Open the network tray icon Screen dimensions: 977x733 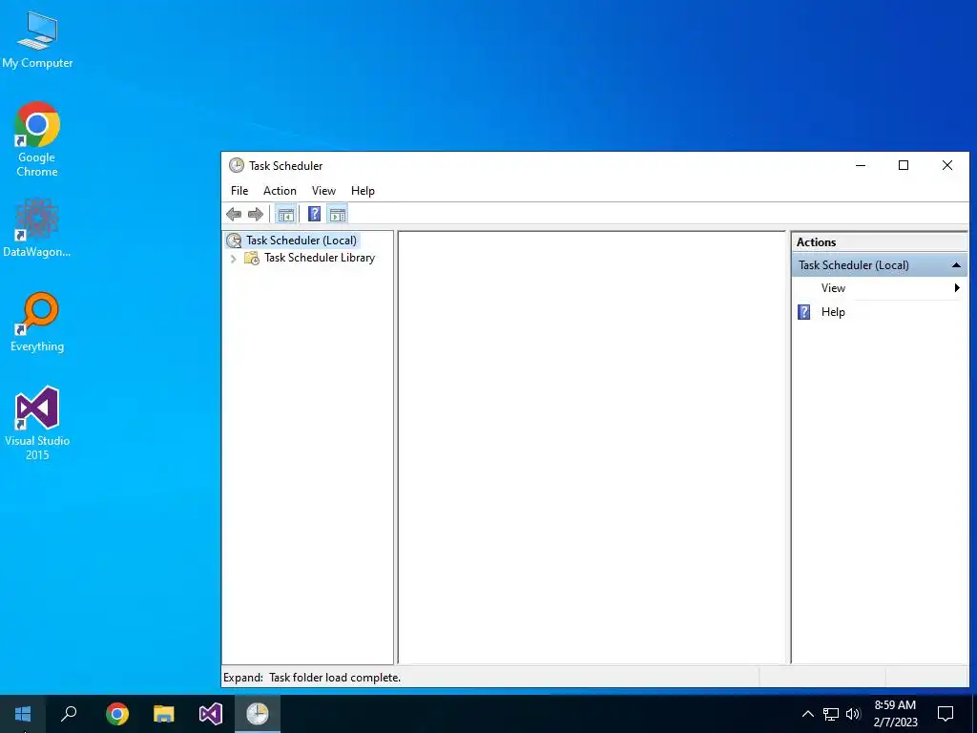831,714
